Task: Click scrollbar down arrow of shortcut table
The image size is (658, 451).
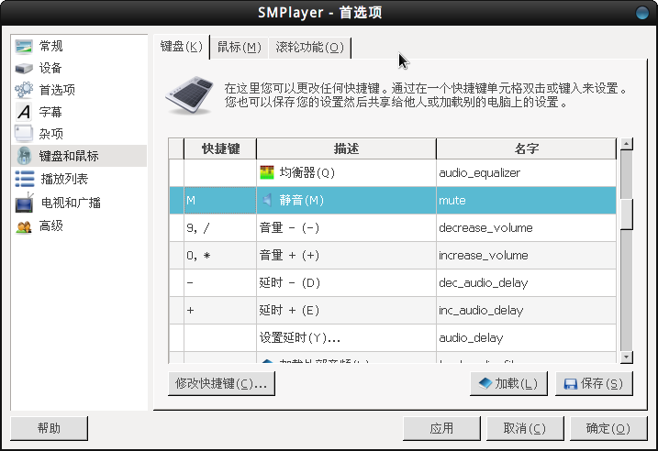Action: click(627, 357)
